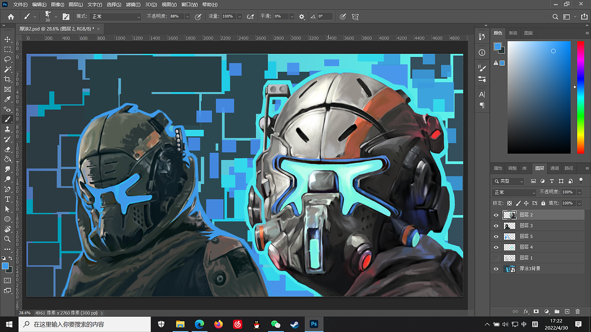Select the Eyedropper tool
The height and width of the screenshot is (332, 591).
(x=7, y=99)
